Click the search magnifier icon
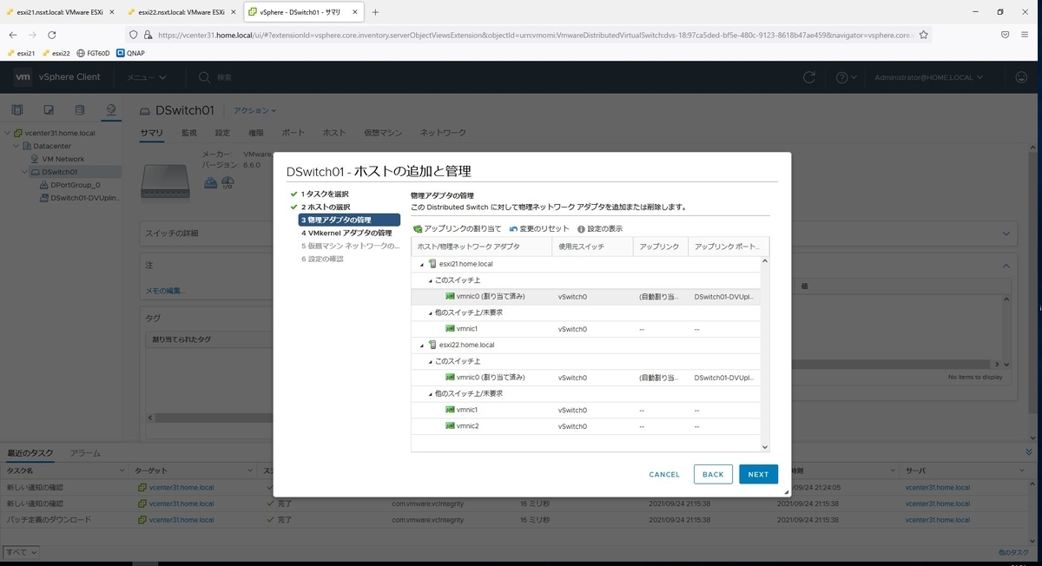The width and height of the screenshot is (1042, 566). coord(205,77)
